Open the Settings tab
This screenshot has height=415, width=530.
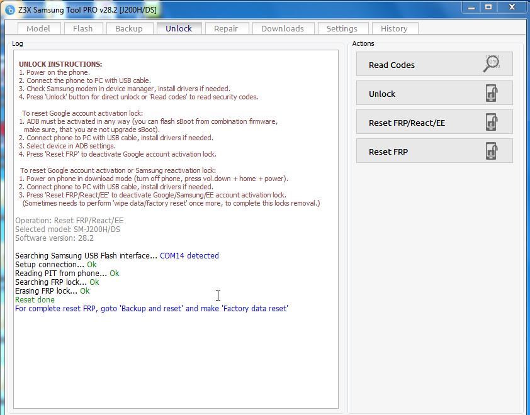(x=342, y=28)
